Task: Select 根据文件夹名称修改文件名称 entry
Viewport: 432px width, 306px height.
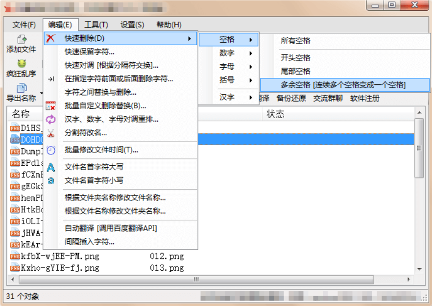Action: pyautogui.click(x=115, y=198)
